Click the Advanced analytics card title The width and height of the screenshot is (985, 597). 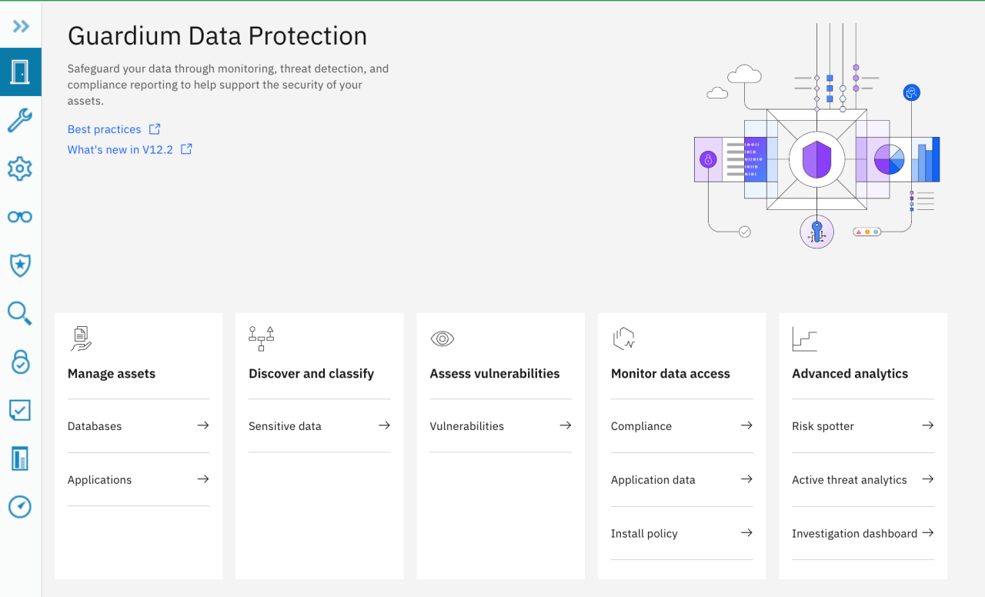(x=850, y=374)
